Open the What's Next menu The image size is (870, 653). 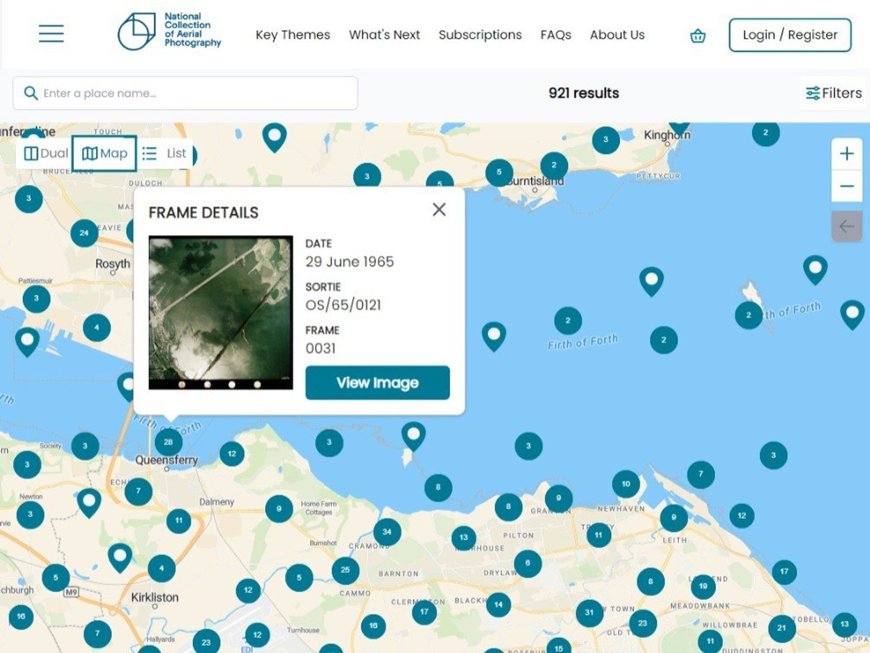coord(385,35)
